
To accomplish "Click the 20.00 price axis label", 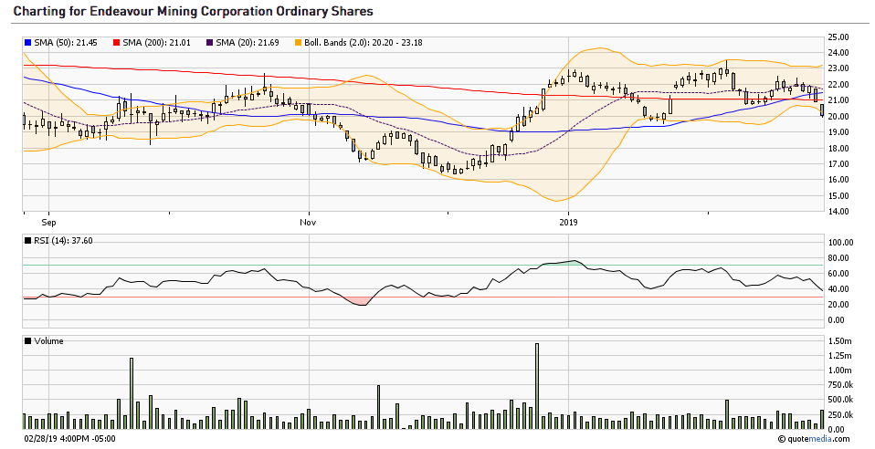I will point(838,117).
